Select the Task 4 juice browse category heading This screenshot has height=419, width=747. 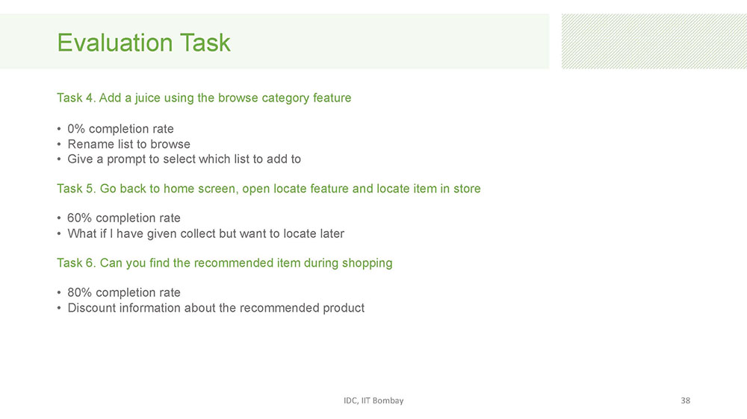(204, 98)
